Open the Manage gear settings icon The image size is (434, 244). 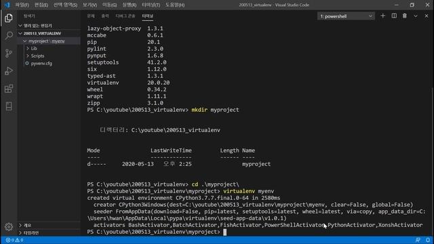tap(9, 227)
